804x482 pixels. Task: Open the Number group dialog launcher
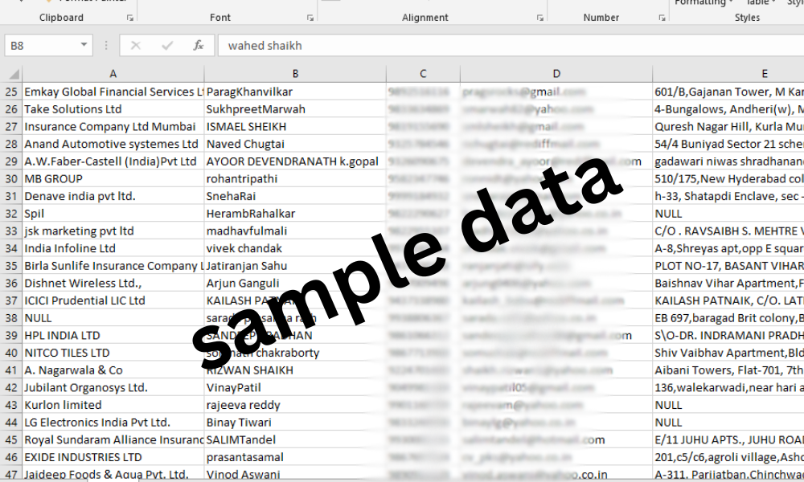(662, 18)
